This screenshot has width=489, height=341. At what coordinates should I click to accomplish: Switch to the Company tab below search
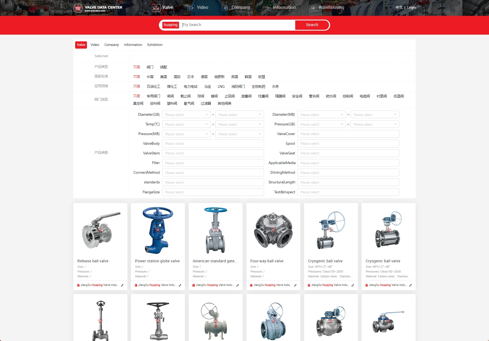click(x=111, y=45)
